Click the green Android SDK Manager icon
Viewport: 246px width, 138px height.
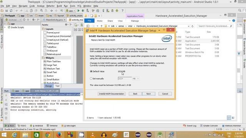coord(117,11)
